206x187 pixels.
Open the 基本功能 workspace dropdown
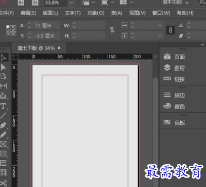pyautogui.click(x=175, y=2)
